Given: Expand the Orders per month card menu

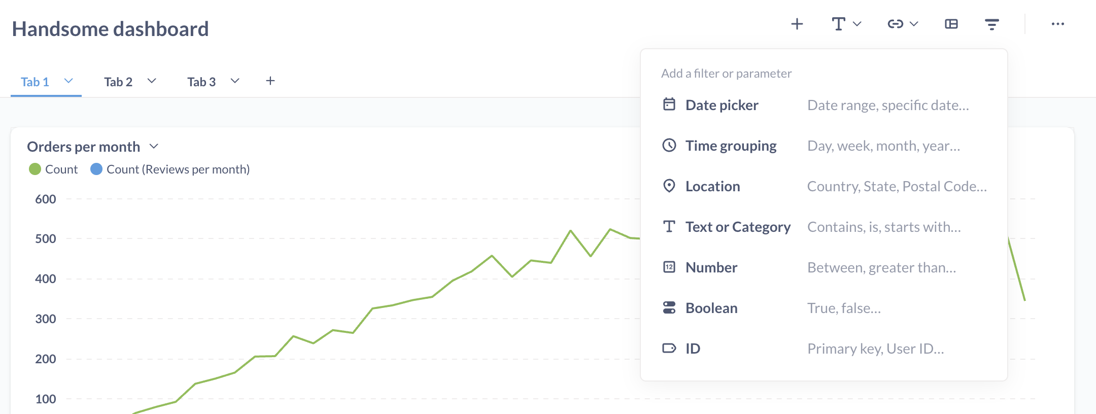Looking at the screenshot, I should 154,147.
